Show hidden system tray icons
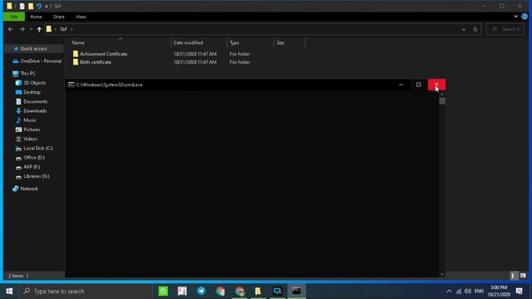This screenshot has height=299, width=532. point(449,292)
